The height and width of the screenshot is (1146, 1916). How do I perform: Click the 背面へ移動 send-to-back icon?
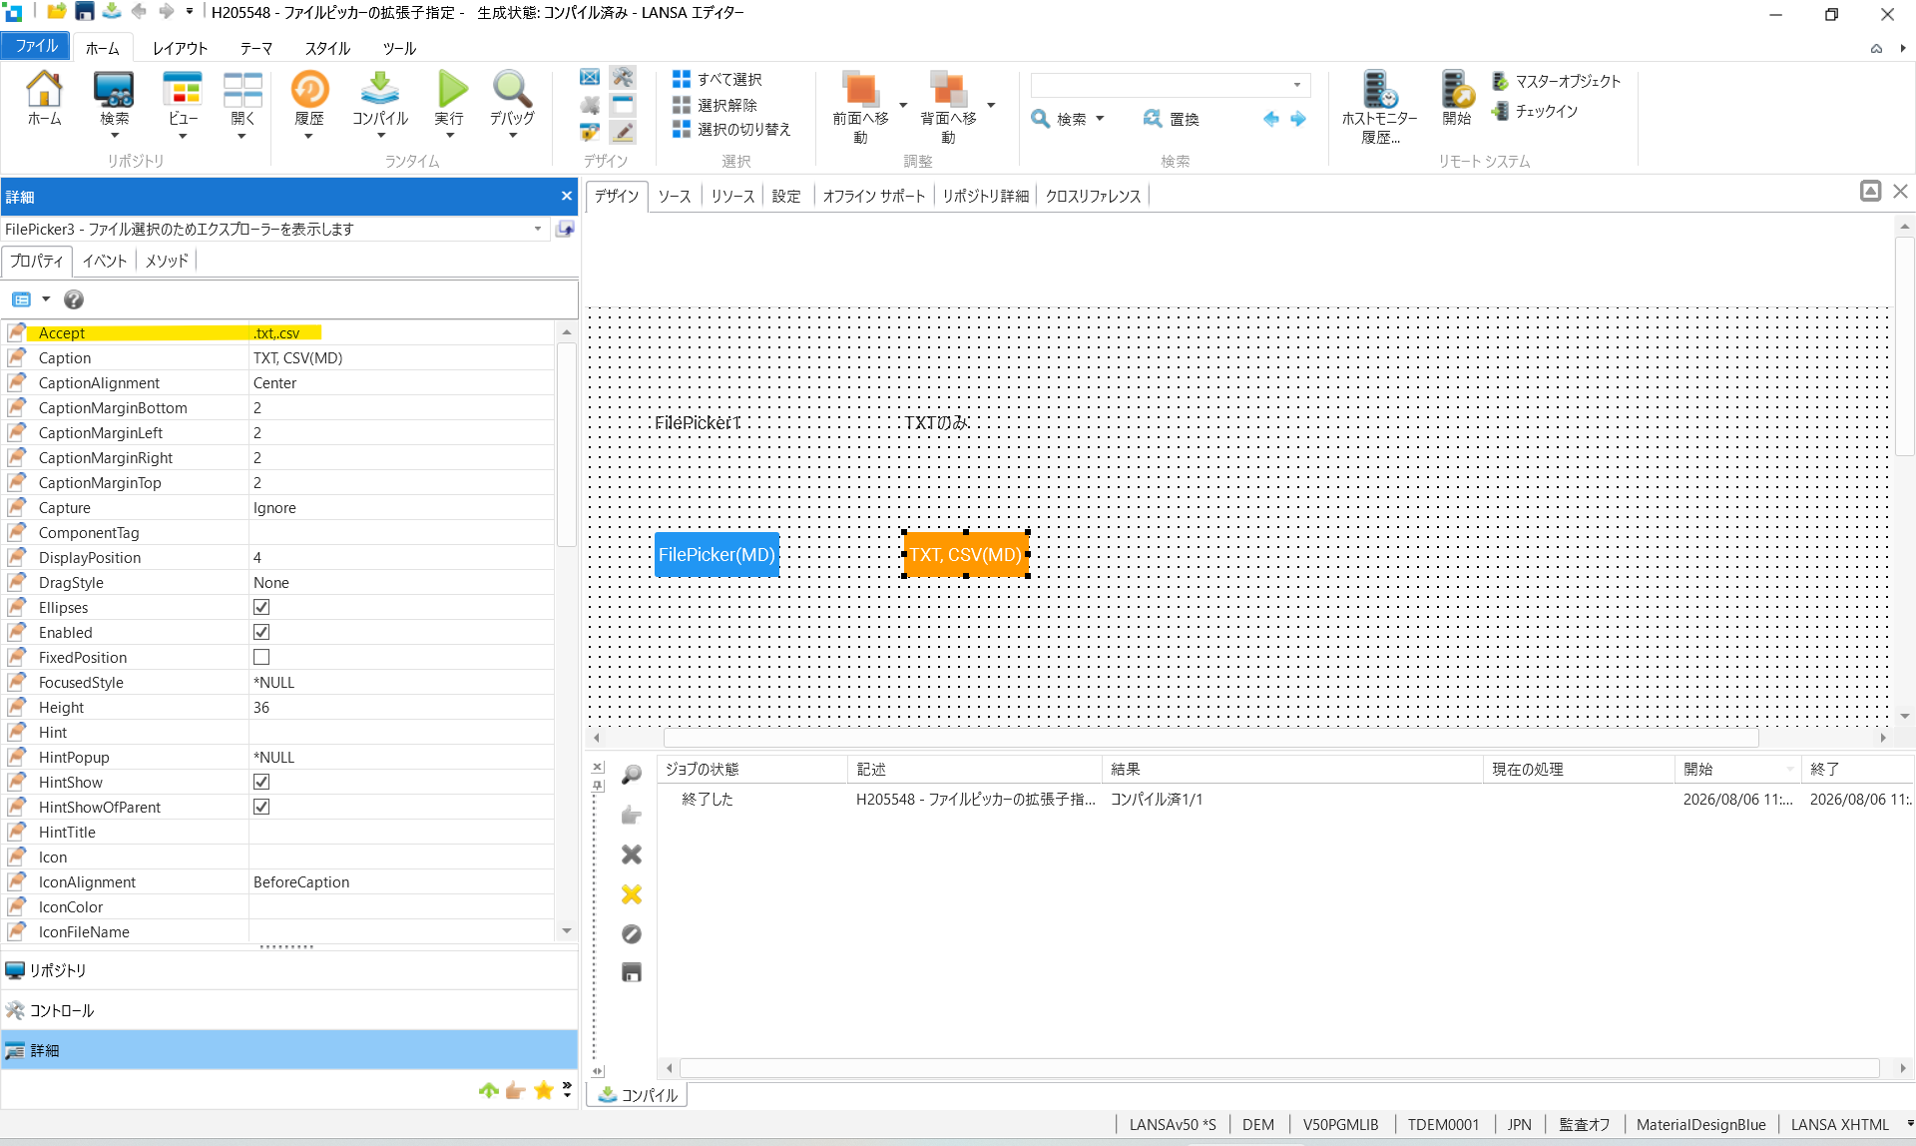[947, 90]
